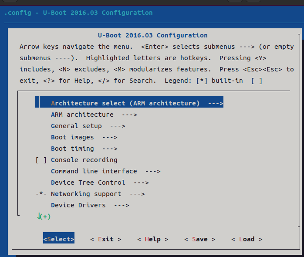This screenshot has height=257, width=304.
Task: Click the Networking support -*- marker
Action: pos(41,194)
